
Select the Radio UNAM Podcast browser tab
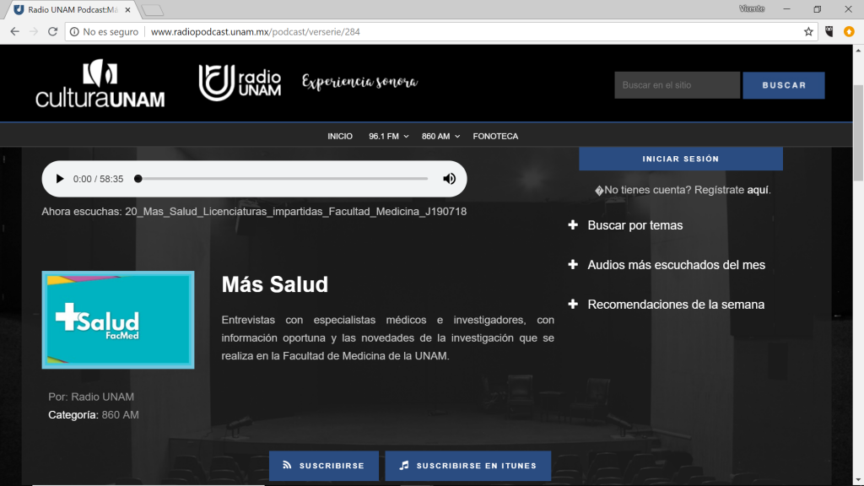click(72, 10)
